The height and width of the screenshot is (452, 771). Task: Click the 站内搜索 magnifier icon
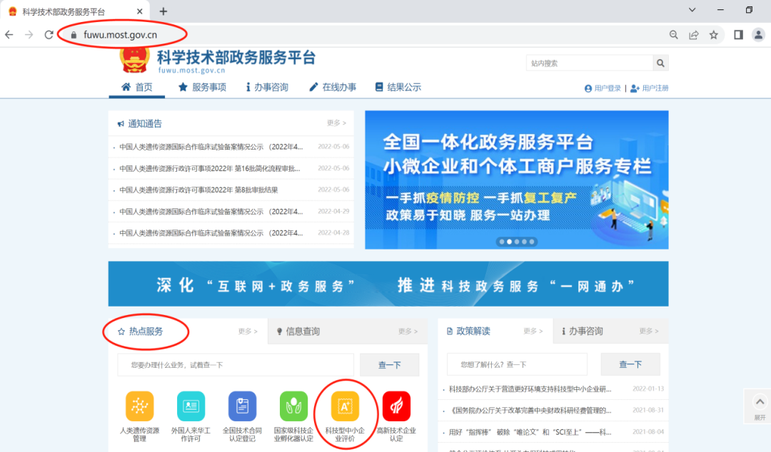tap(660, 63)
